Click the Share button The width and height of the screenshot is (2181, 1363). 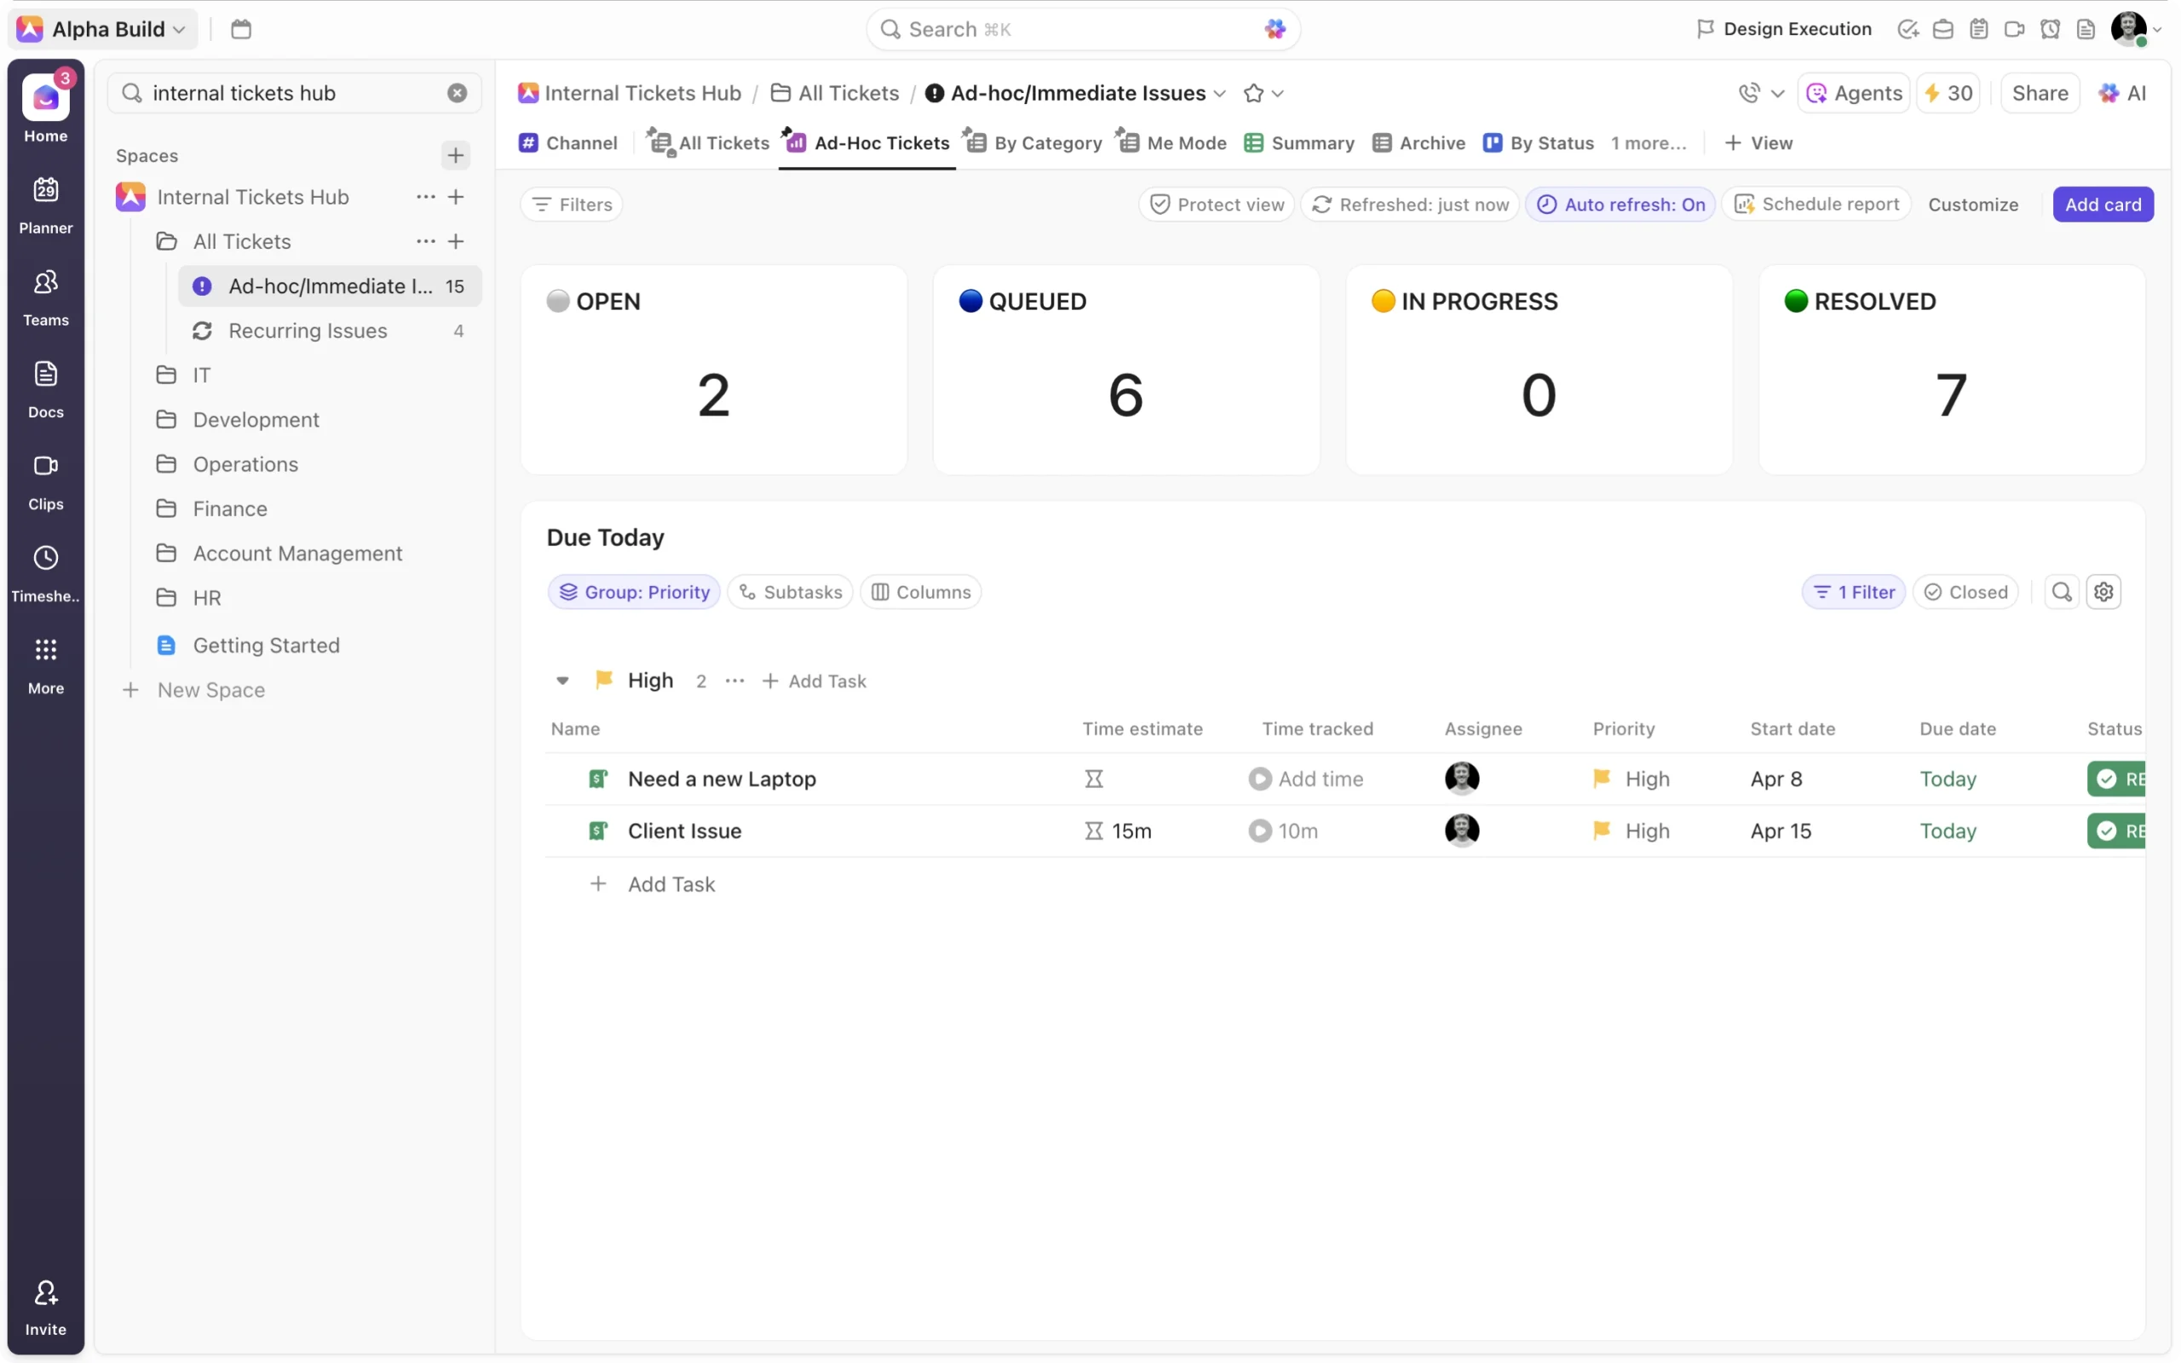[x=2040, y=94]
